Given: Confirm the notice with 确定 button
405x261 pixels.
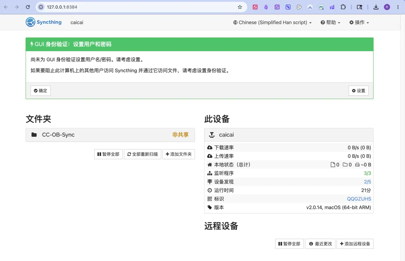Looking at the screenshot, I should click(40, 91).
